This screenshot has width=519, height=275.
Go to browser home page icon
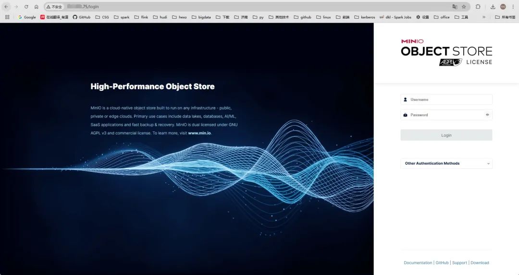coord(36,7)
